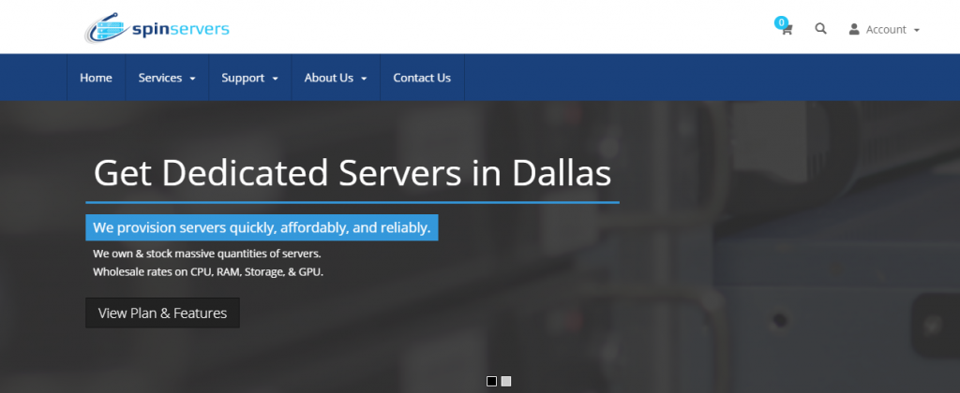The width and height of the screenshot is (960, 393).
Task: Open the Contact Us page
Action: point(422,78)
